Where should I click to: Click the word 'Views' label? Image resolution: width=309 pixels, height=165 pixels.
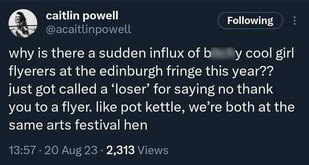pyautogui.click(x=153, y=150)
